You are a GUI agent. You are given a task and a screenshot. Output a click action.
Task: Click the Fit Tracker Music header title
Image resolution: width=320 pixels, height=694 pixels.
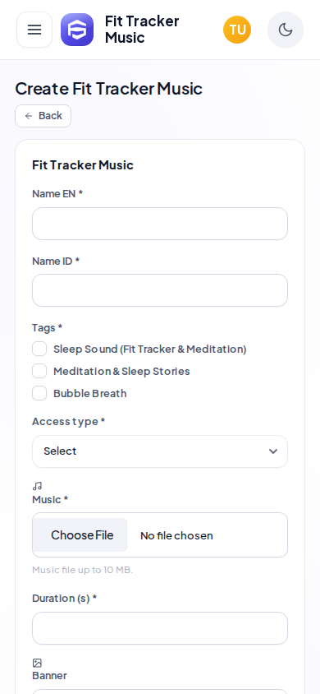142,30
